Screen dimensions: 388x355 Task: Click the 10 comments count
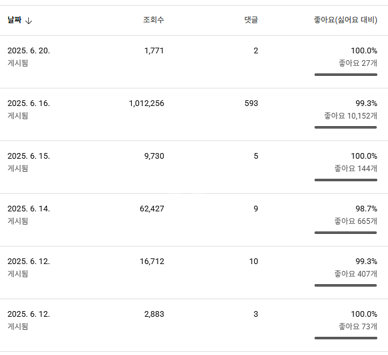[x=253, y=262]
